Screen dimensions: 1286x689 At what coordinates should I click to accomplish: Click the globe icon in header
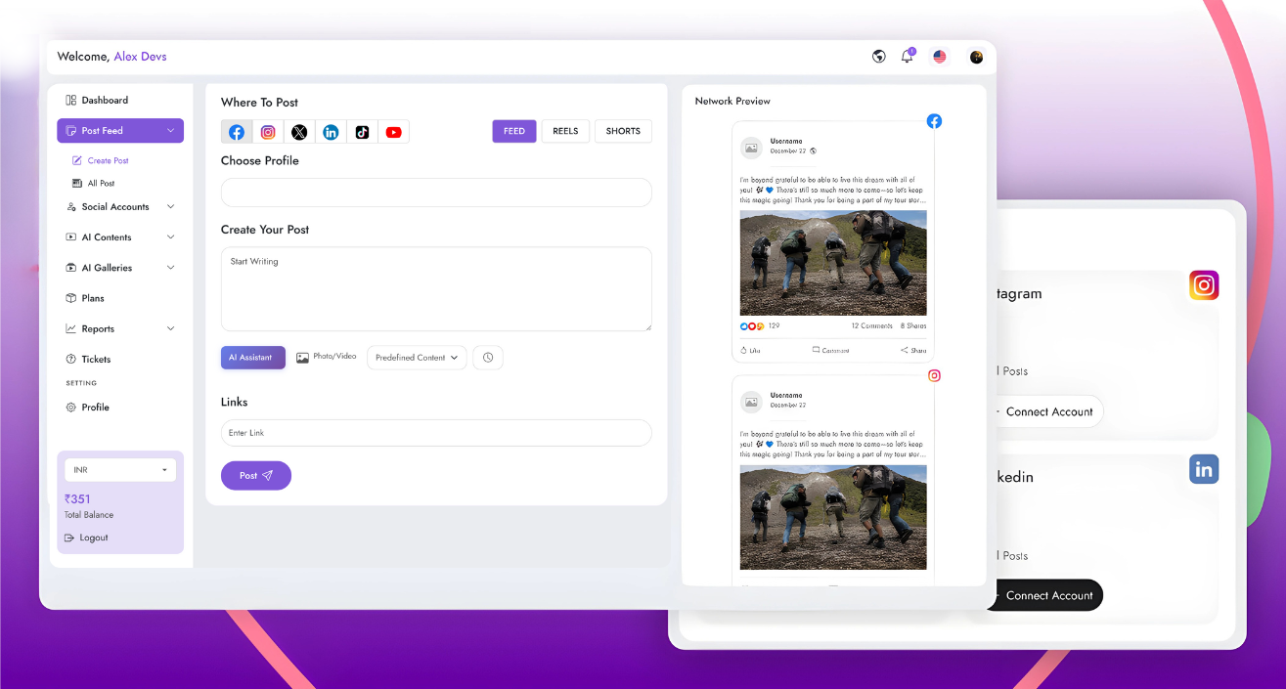click(878, 57)
